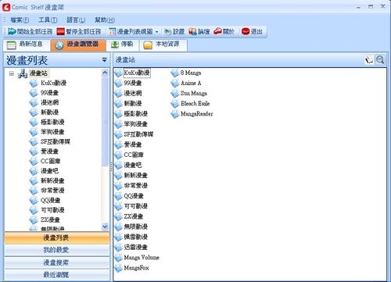Open the Language menu
391x282 pixels.
tap(76, 20)
